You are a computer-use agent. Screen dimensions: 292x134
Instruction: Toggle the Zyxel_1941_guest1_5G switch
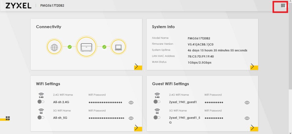coord(157,117)
